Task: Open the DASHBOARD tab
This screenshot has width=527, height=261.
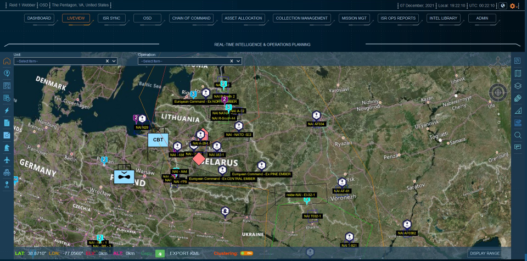Action: (39, 18)
